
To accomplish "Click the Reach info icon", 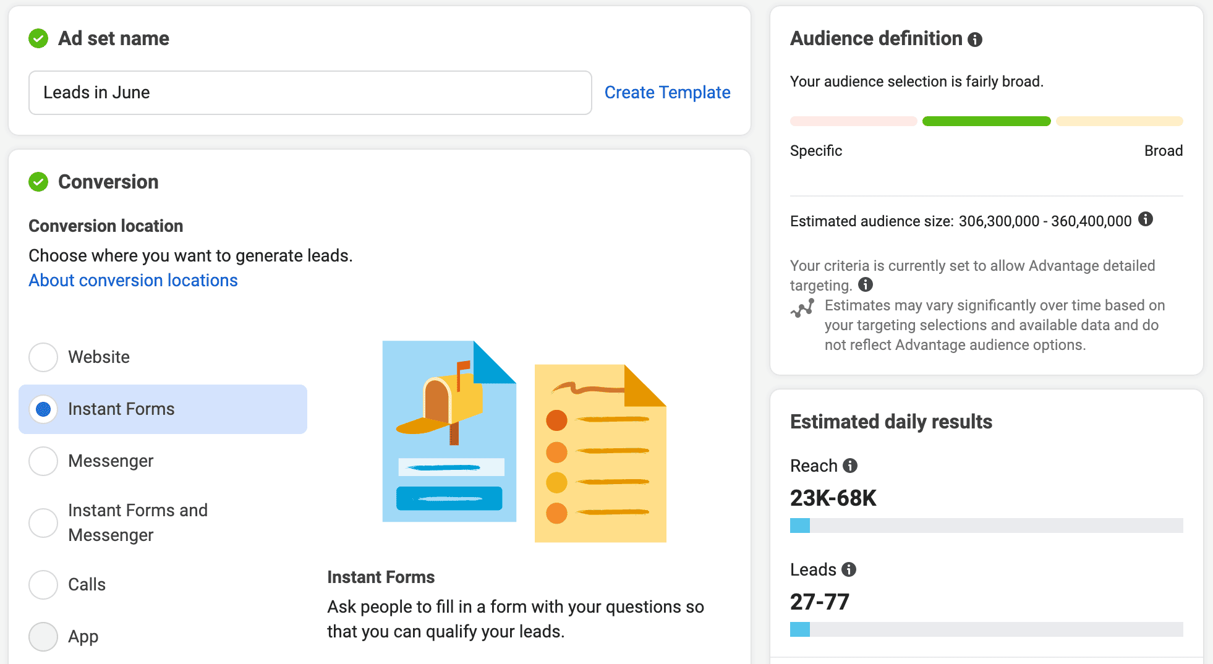I will pyautogui.click(x=850, y=466).
